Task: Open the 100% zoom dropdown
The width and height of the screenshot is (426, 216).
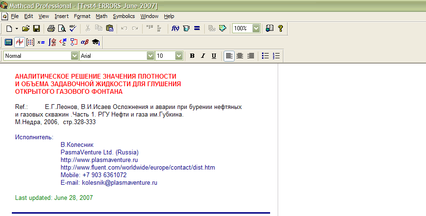Action: click(256, 28)
